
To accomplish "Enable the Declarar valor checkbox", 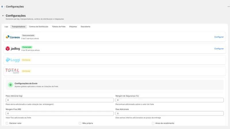I will pos(7,123).
